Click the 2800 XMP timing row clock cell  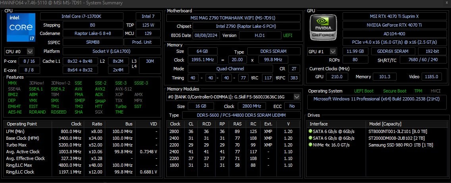click(175, 131)
